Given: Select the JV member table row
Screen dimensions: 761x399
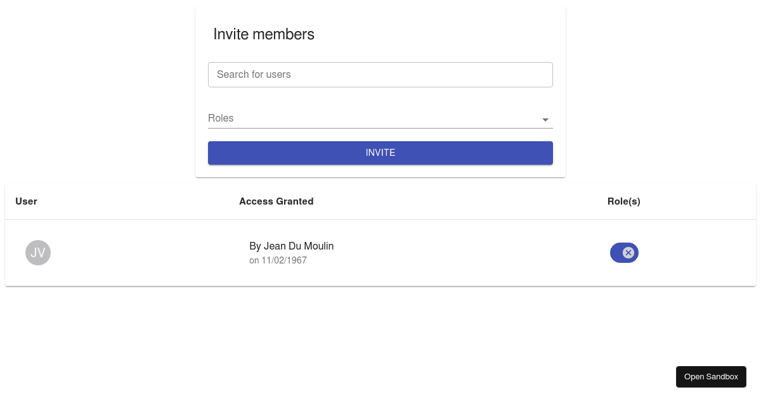Looking at the screenshot, I should tap(380, 253).
